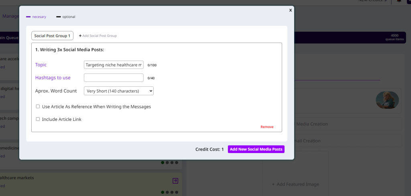The width and height of the screenshot is (411, 196).
Task: Click the plus icon beside Add Featured Image
Action: pos(273,184)
